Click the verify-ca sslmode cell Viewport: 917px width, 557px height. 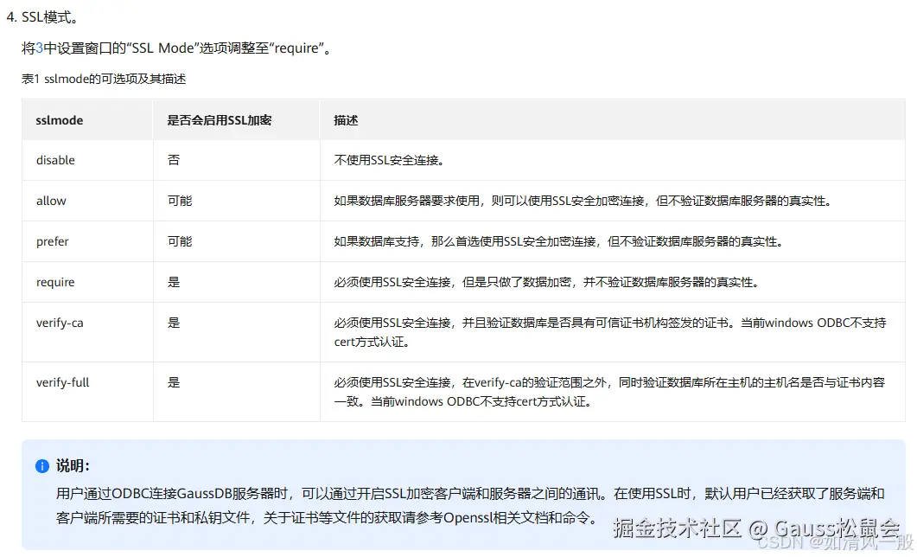[60, 323]
